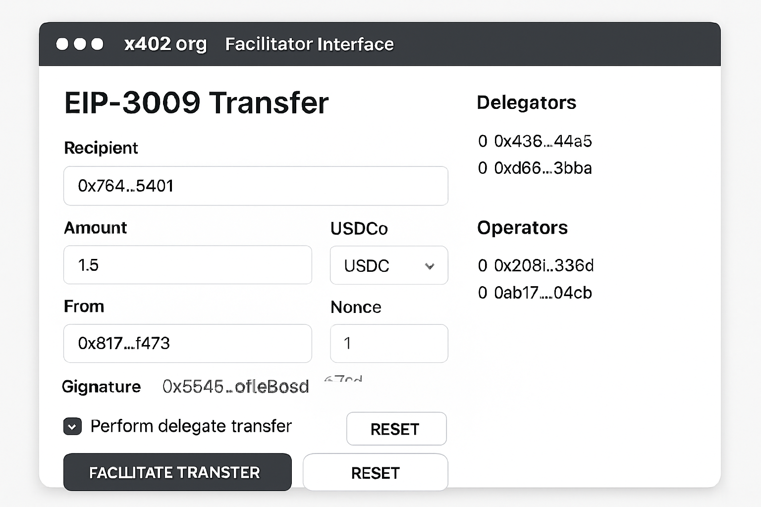Click the Nonce input showing 1
This screenshot has width=761, height=507.
[388, 344]
